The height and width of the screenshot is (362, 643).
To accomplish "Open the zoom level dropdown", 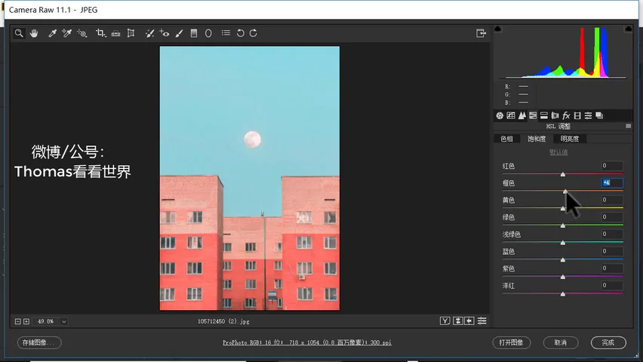I will 64,321.
